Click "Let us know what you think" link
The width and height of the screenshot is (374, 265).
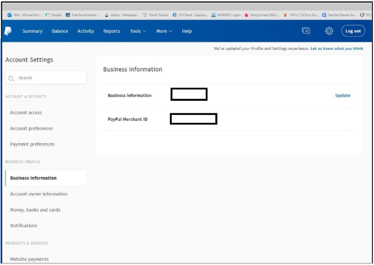point(337,49)
